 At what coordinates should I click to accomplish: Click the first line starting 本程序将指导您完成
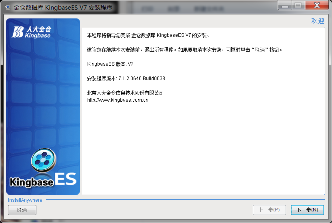(148, 35)
